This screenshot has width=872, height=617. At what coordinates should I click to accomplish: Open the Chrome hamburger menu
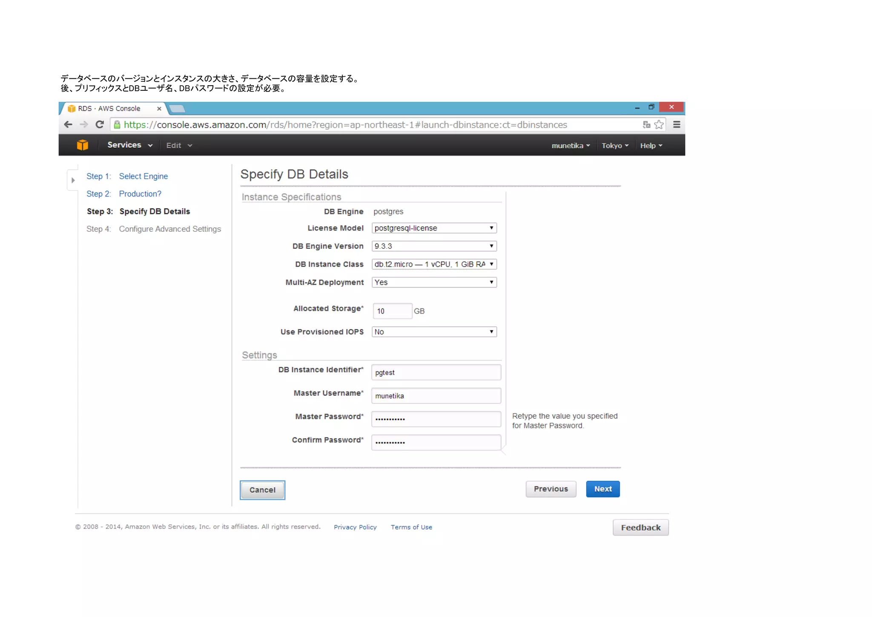tap(677, 124)
